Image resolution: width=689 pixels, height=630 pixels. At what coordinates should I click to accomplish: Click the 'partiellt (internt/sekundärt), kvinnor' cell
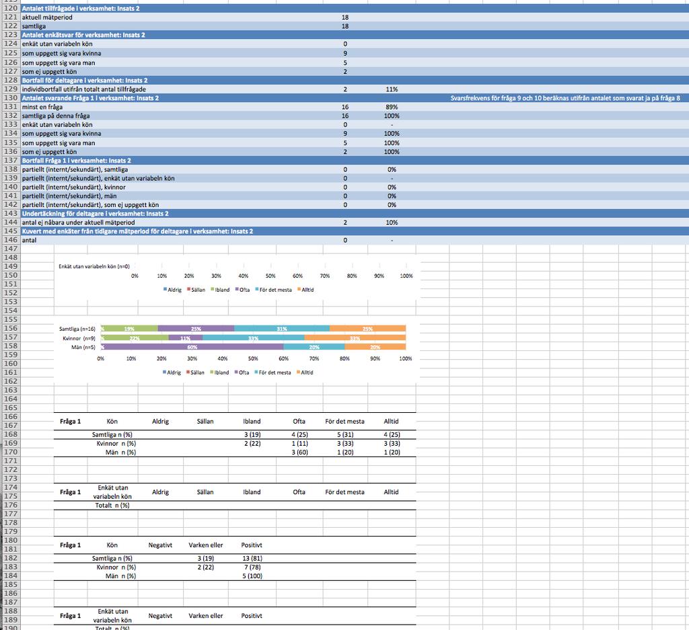click(x=74, y=187)
